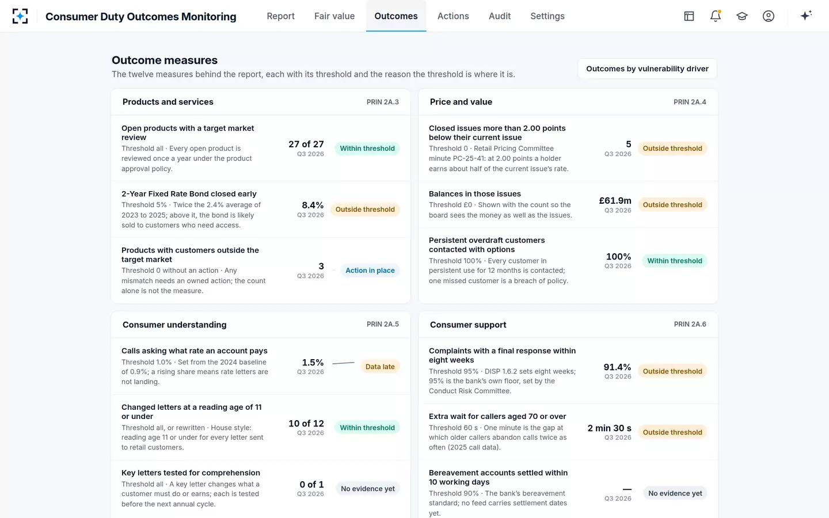Click the '2-Year Fixed Rate Bond closed early' measure
The image size is (829, 518).
pos(189,194)
